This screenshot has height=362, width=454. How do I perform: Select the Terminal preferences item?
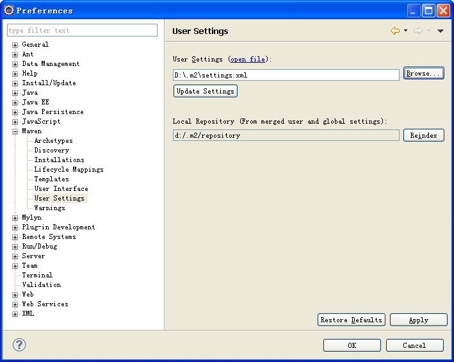[37, 275]
